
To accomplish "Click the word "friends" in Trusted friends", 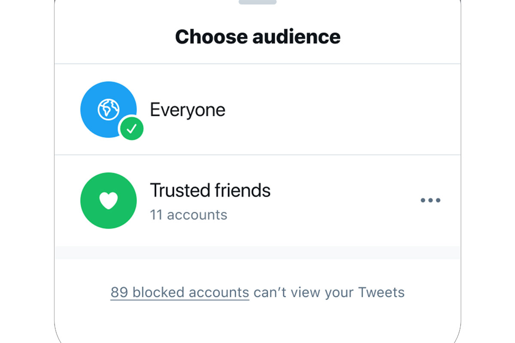I will tap(245, 190).
